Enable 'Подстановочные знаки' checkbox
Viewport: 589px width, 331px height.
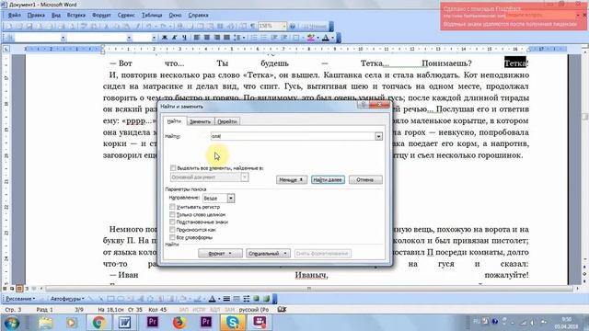click(172, 223)
